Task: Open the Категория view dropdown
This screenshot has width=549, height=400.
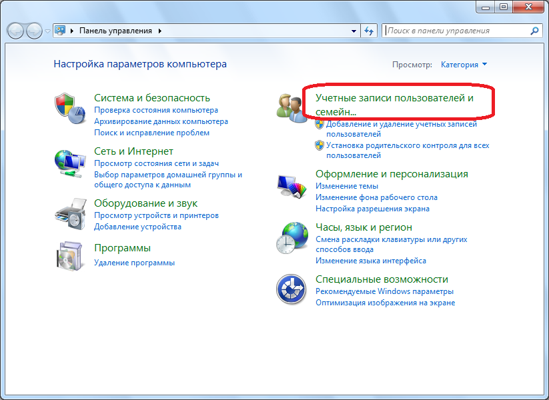Action: (464, 65)
